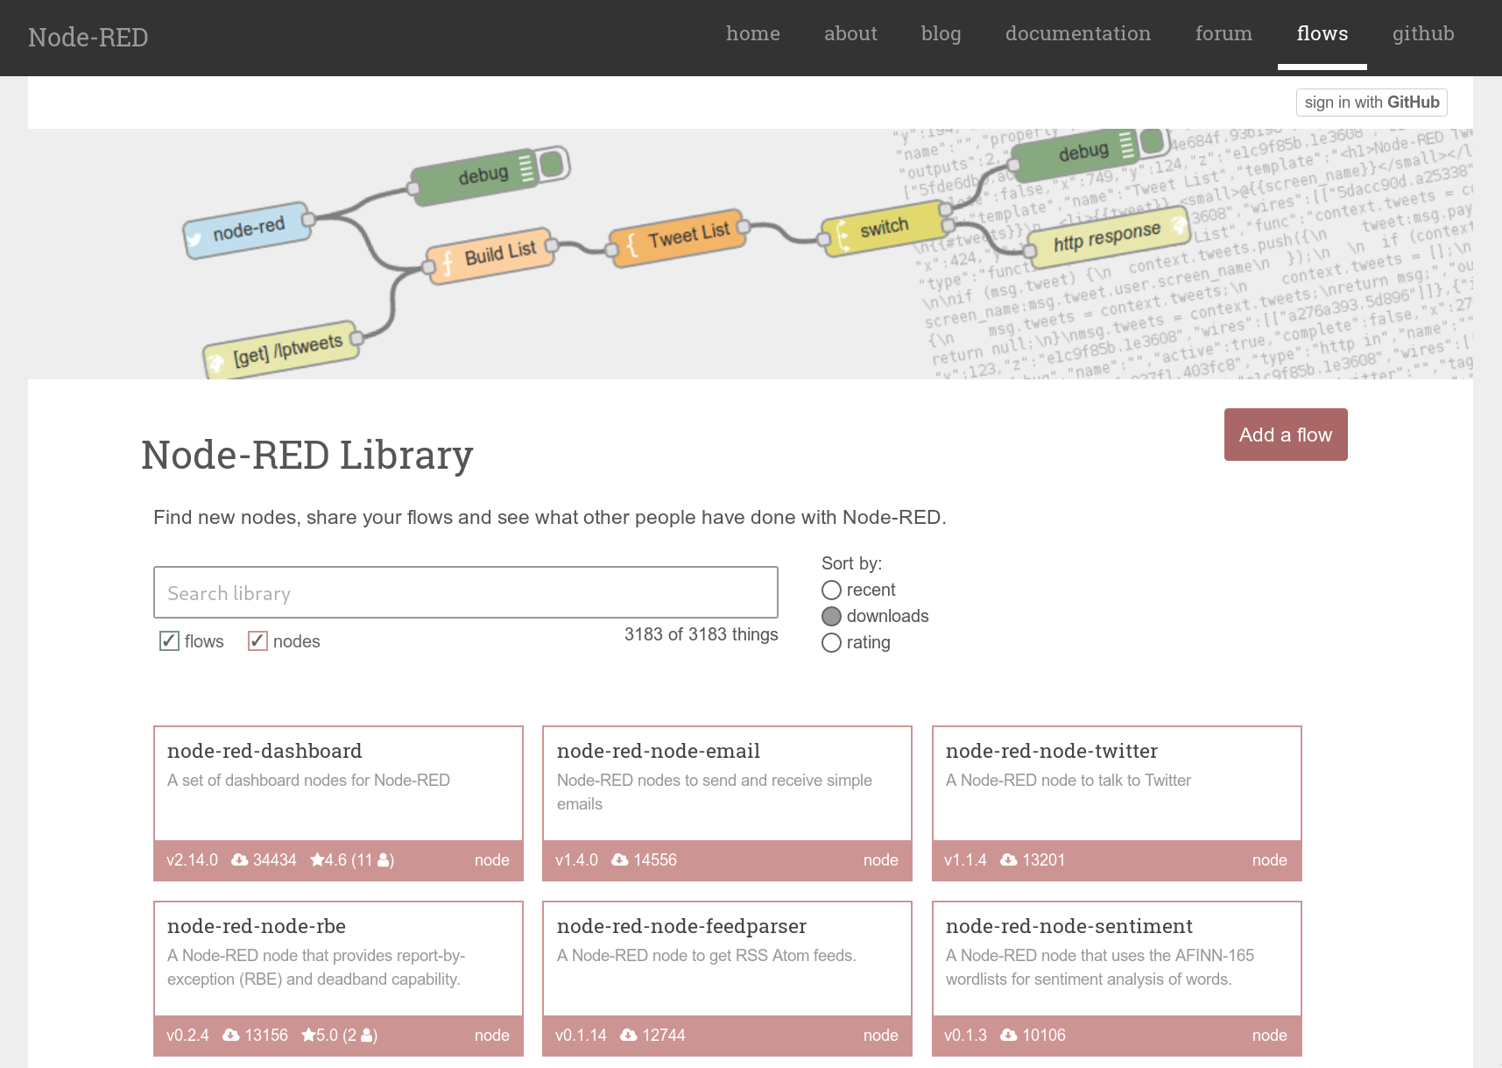
Task: Click the download icon on node-red-dashboard card
Action: tap(239, 860)
